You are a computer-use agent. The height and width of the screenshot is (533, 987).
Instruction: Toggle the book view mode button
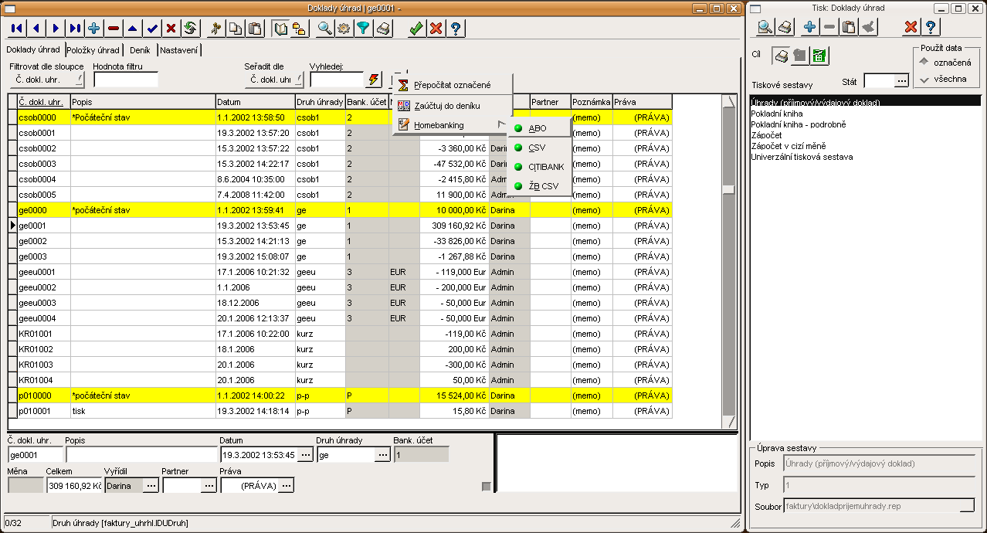pyautogui.click(x=280, y=29)
